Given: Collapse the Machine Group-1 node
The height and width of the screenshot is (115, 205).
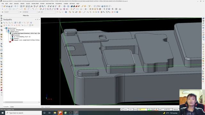Looking at the screenshot, I should [x=4, y=28].
